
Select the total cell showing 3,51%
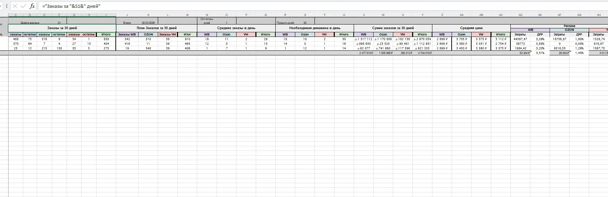coord(540,53)
